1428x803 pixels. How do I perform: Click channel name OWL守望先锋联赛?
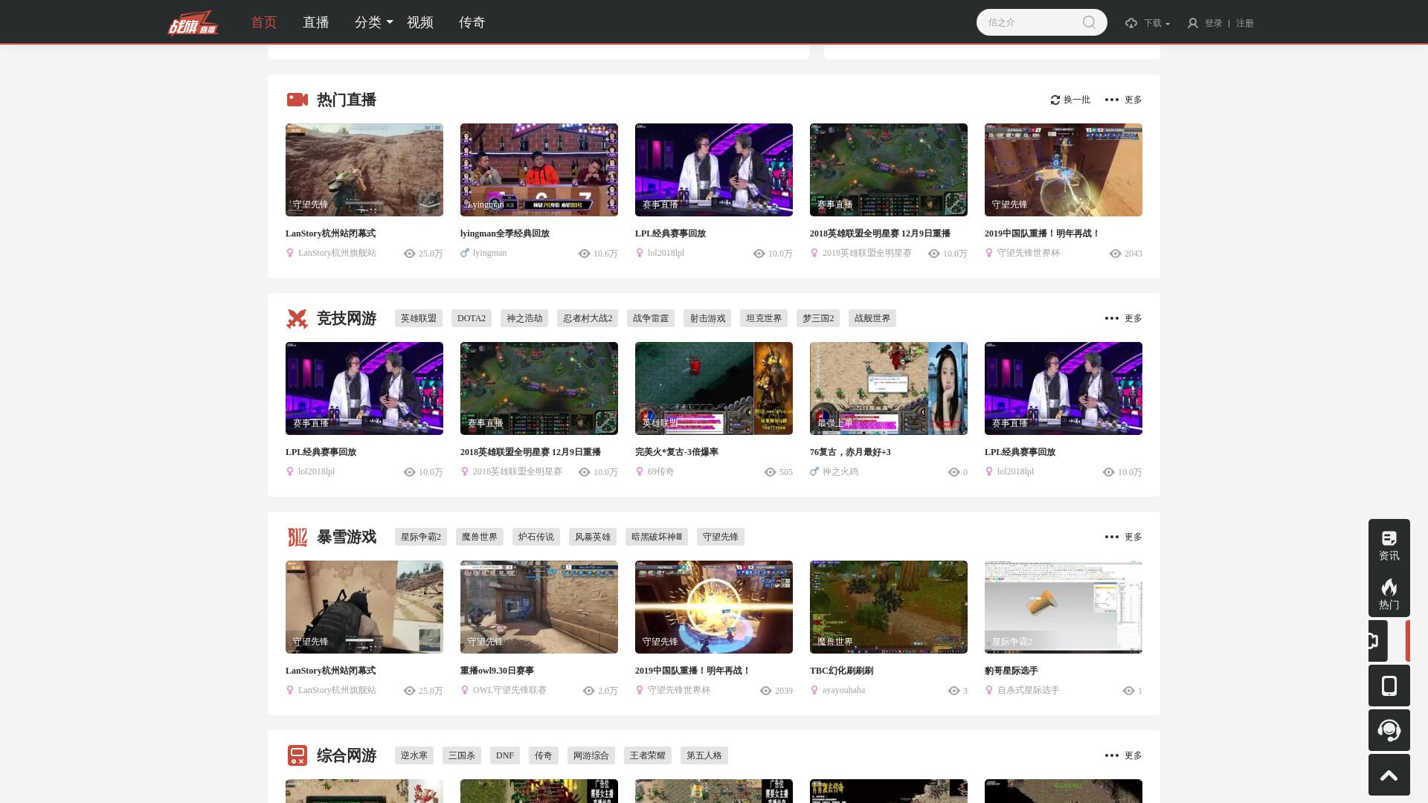pyautogui.click(x=509, y=690)
